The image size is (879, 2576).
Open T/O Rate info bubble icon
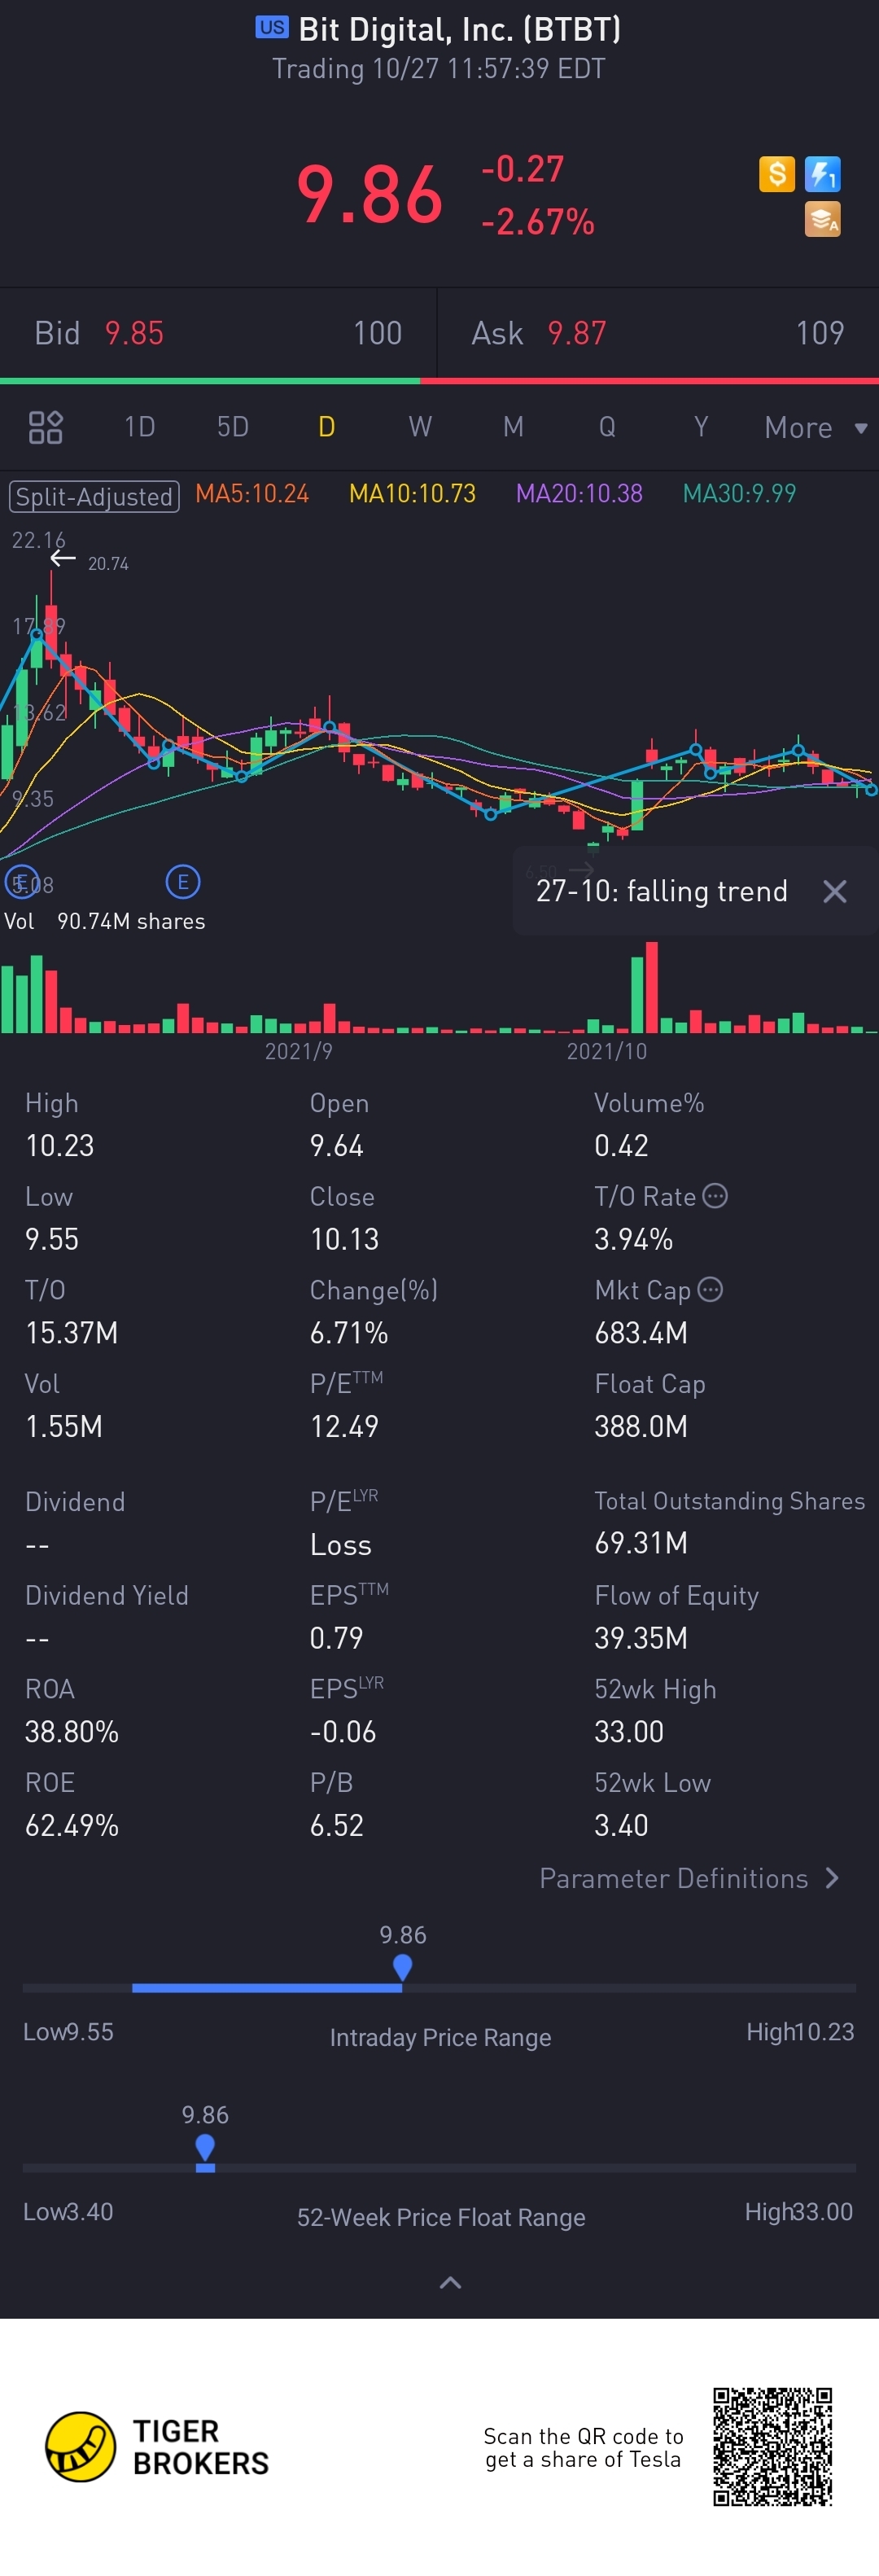715,1195
